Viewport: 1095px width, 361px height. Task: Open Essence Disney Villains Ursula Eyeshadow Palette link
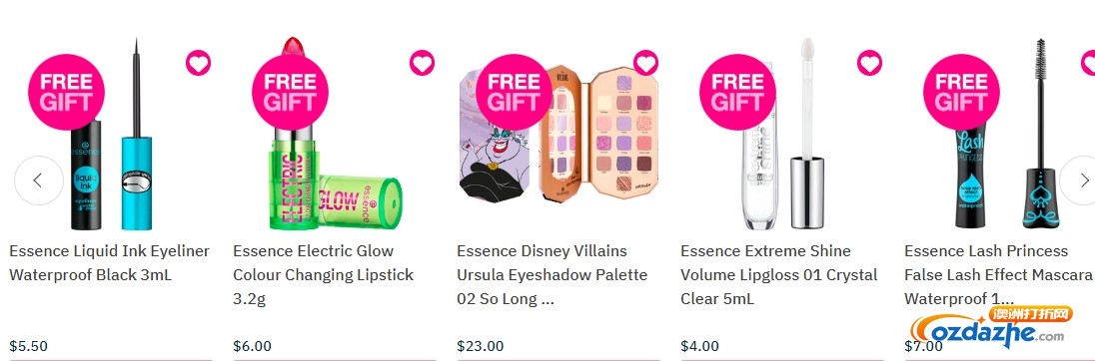[552, 274]
